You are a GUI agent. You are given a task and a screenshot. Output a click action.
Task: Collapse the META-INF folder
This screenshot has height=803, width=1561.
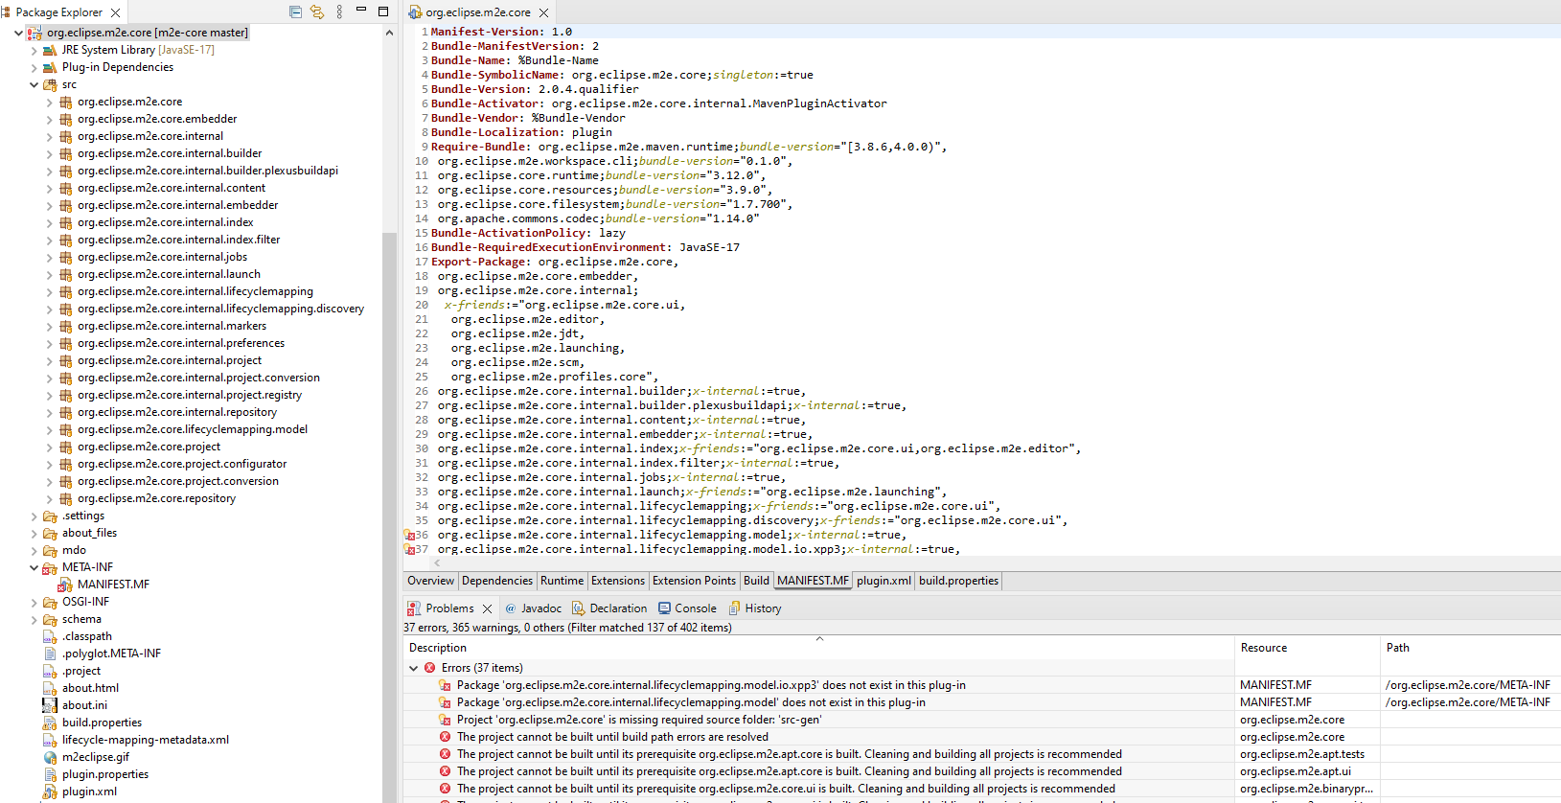point(34,567)
